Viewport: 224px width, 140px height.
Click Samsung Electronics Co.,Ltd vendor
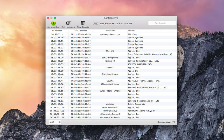tap(143, 101)
